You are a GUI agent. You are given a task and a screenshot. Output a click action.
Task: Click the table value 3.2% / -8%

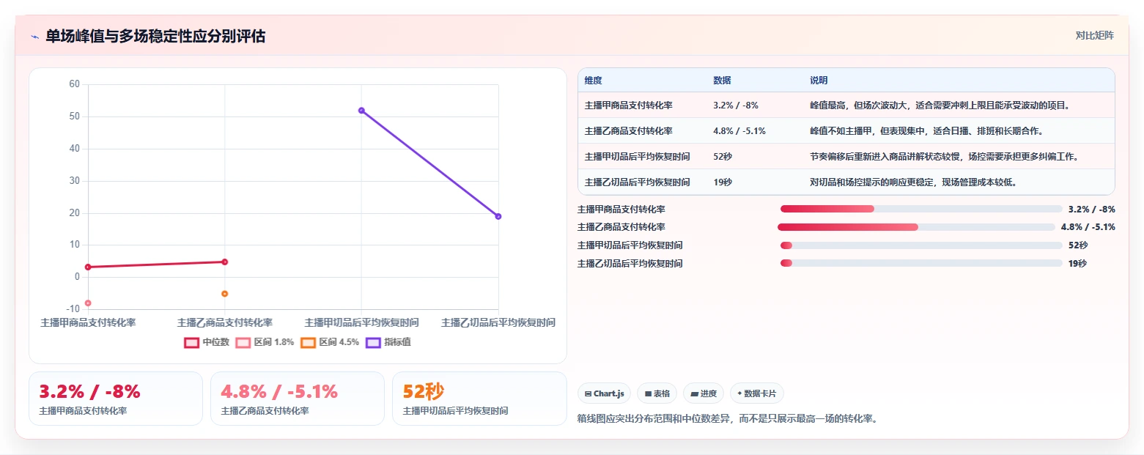click(x=736, y=105)
